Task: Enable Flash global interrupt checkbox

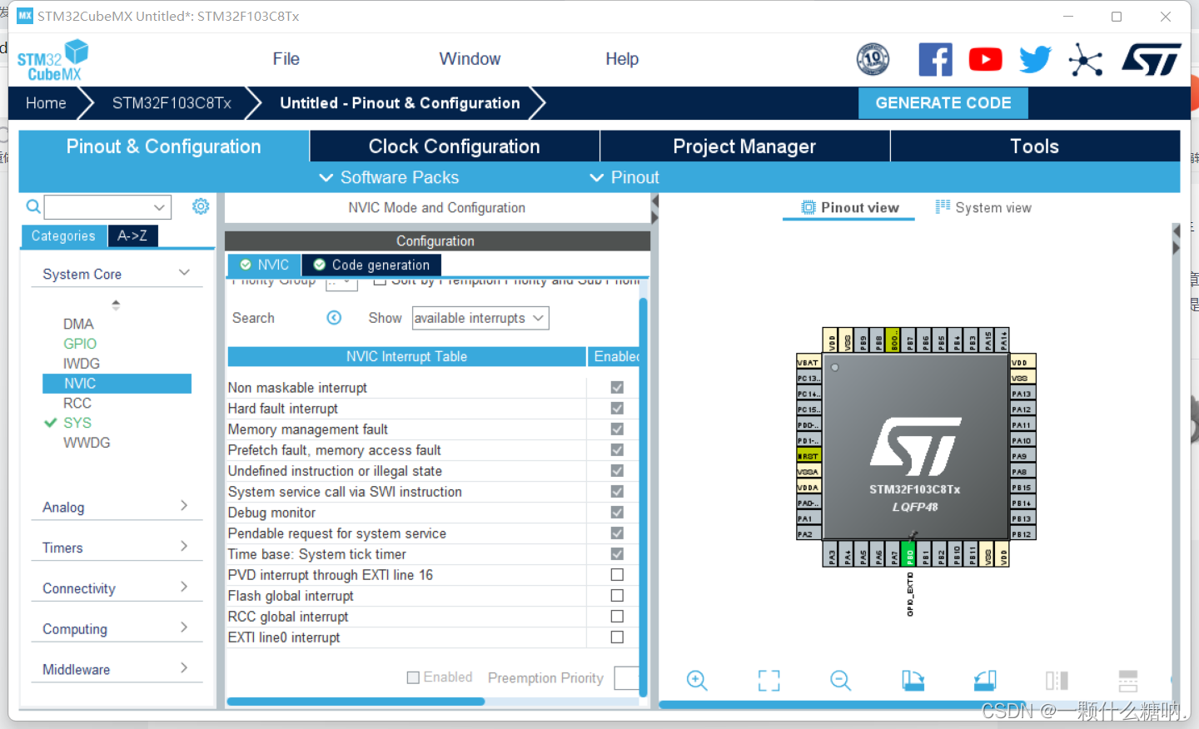Action: click(x=617, y=595)
